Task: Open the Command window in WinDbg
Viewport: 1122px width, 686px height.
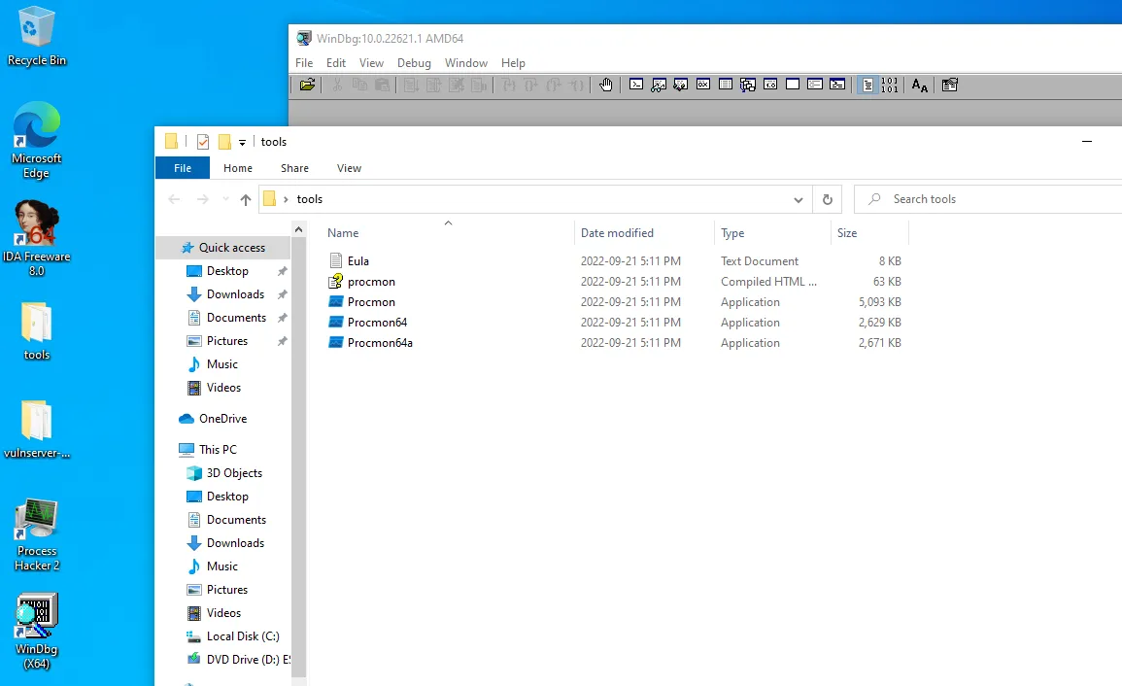Action: tap(635, 85)
